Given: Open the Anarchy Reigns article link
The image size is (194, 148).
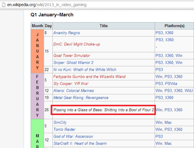Looking at the screenshot, I should tap(67, 33).
